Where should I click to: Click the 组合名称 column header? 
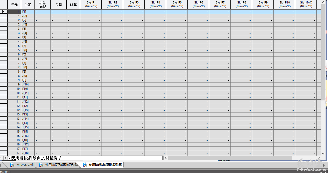tap(42, 5)
